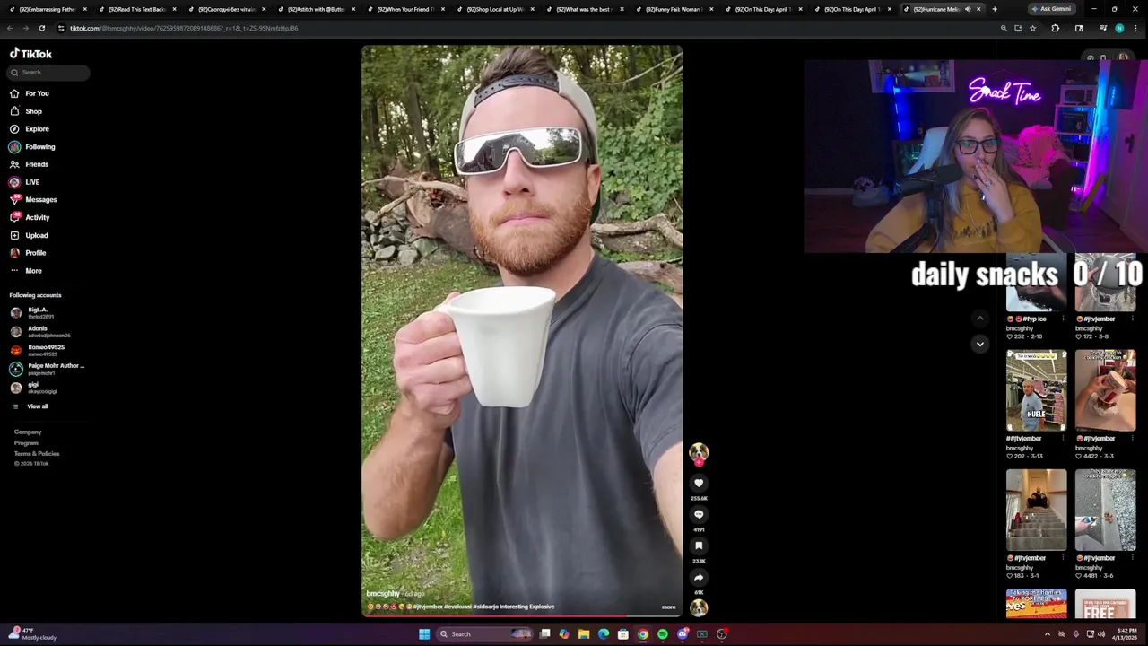This screenshot has width=1148, height=646.
Task: Click the TikTok logo
Action: [30, 54]
